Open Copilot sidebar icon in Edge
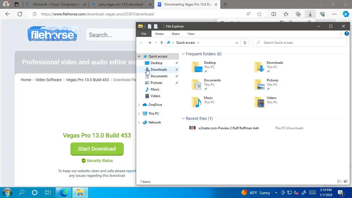This screenshot has width=352, height=198. (346, 14)
